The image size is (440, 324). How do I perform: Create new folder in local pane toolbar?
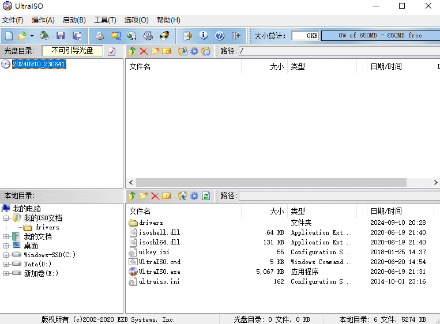144,196
